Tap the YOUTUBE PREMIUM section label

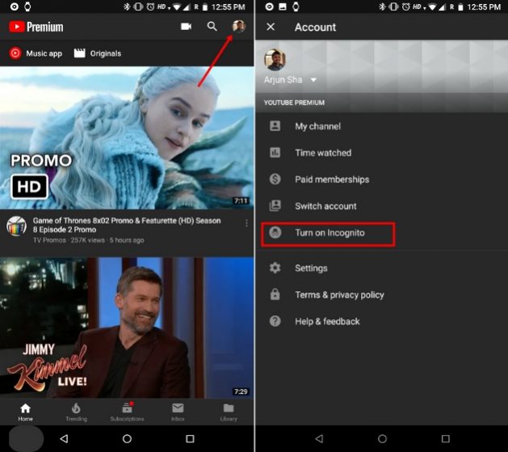[294, 103]
